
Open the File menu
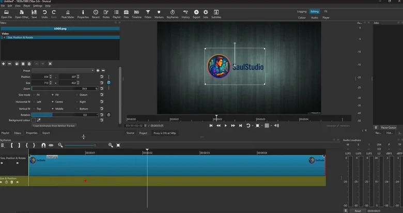[3, 6]
